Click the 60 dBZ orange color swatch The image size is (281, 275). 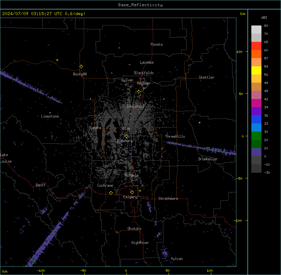click(x=256, y=54)
